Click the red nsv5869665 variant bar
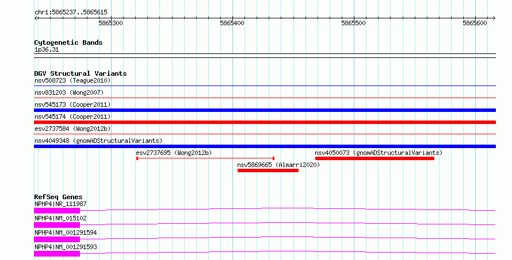This screenshot has width=512, height=260. click(x=268, y=170)
